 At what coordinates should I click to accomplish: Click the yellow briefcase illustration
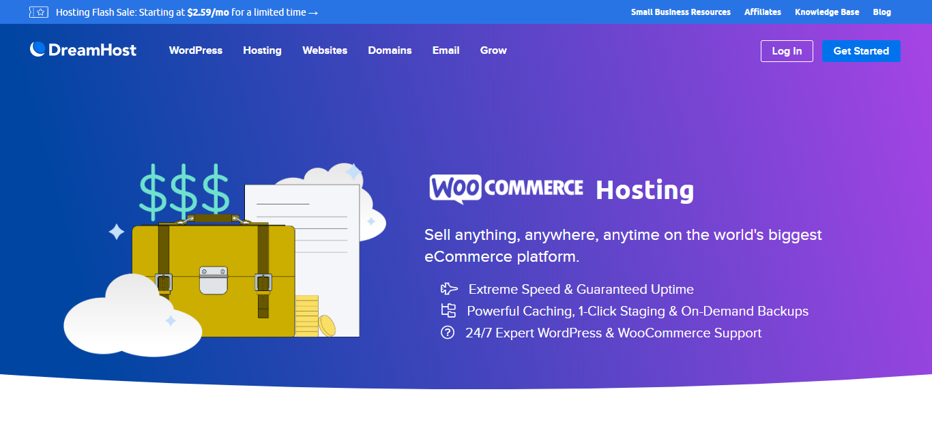(213, 279)
